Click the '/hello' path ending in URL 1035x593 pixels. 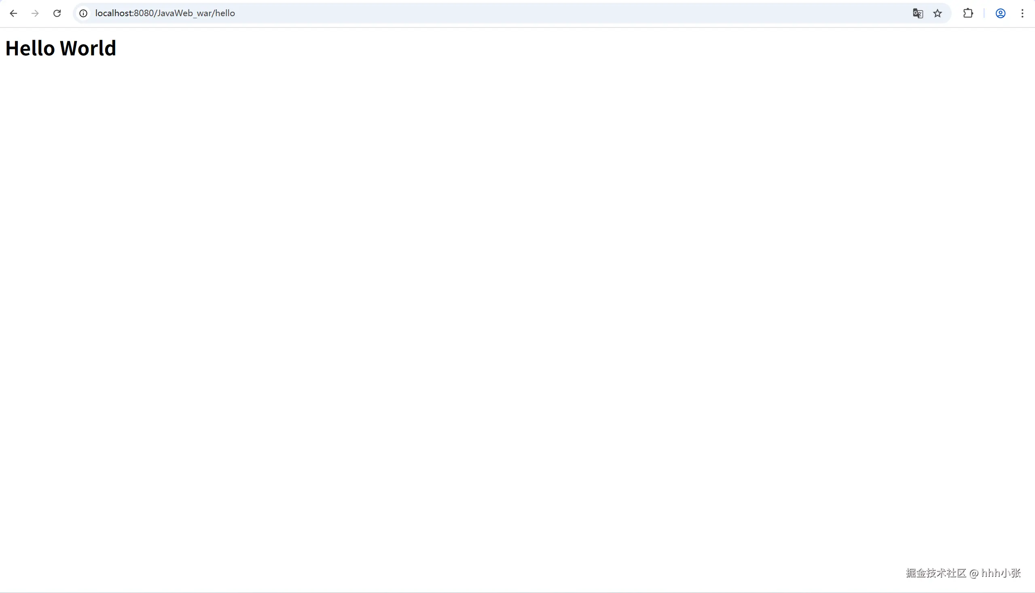pos(224,13)
